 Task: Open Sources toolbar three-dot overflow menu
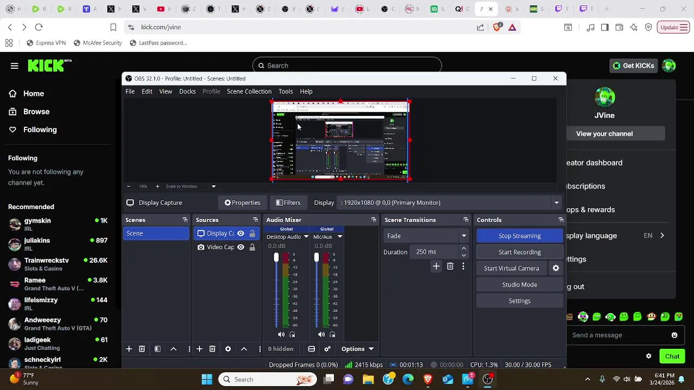pos(260,349)
